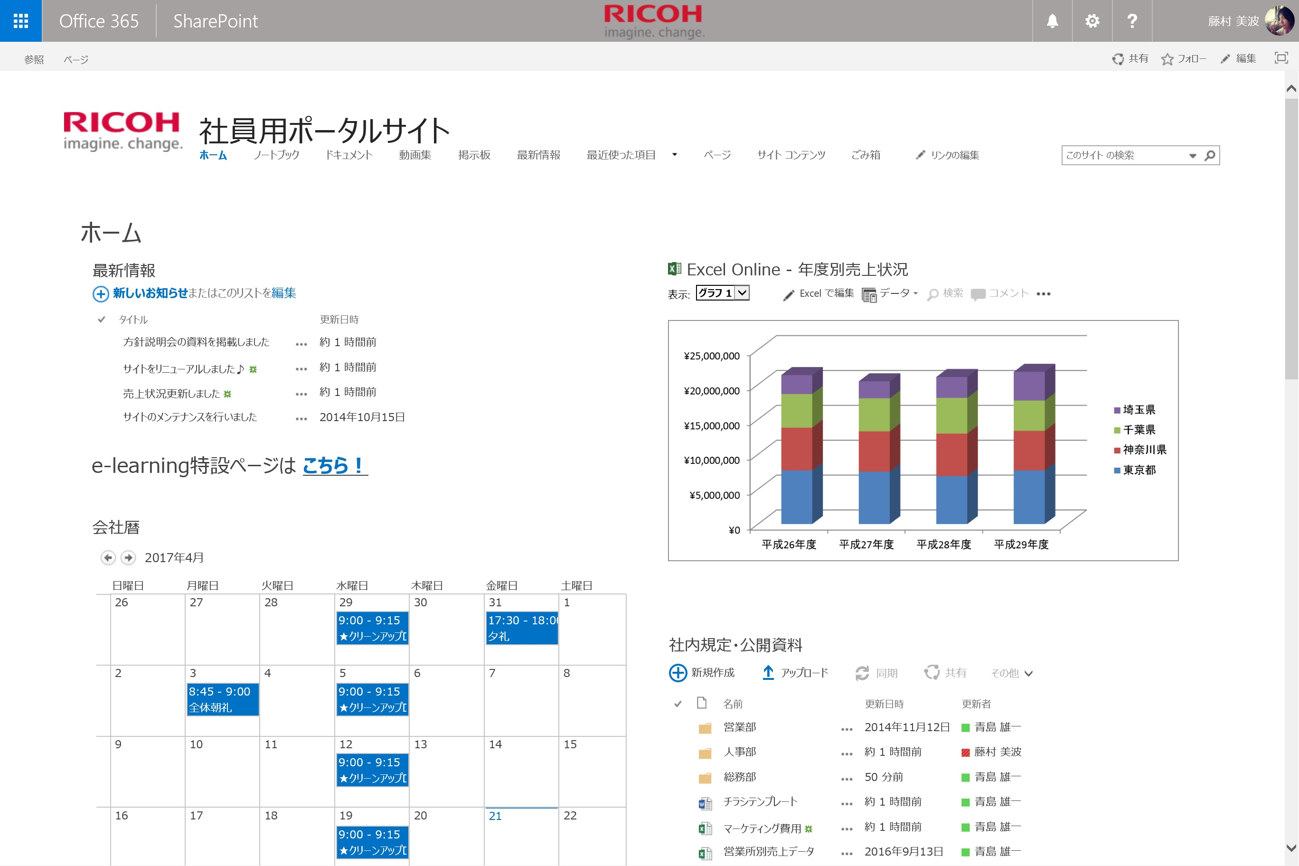1299x866 pixels.
Task: Toggle select-all checkmark in 最新情報 list
Action: [102, 319]
